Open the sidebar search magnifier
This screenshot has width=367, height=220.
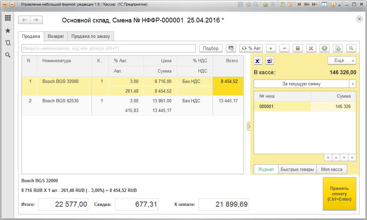[x=8, y=55]
